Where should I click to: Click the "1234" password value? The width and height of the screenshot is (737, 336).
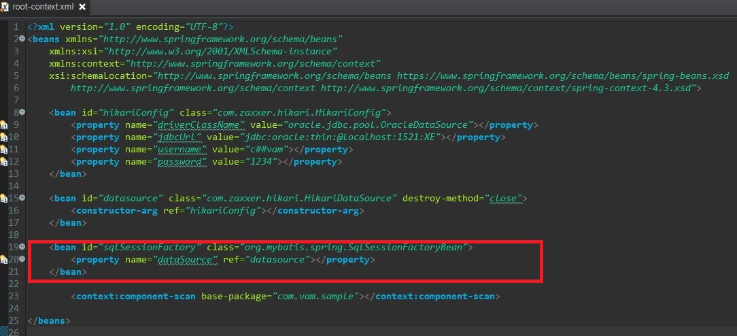tap(261, 162)
